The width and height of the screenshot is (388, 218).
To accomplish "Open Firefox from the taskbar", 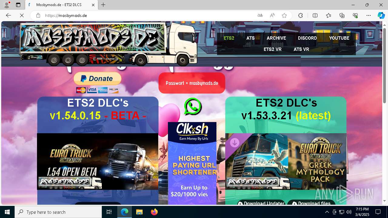I will tap(154, 212).
